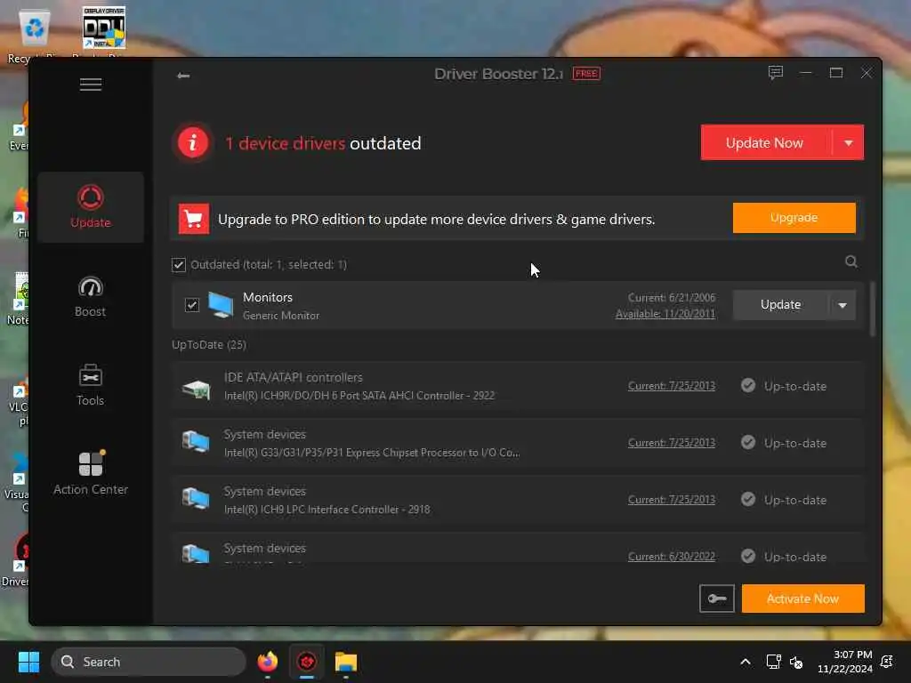The height and width of the screenshot is (683, 911).
Task: Click the Activate Now button
Action: pos(802,599)
